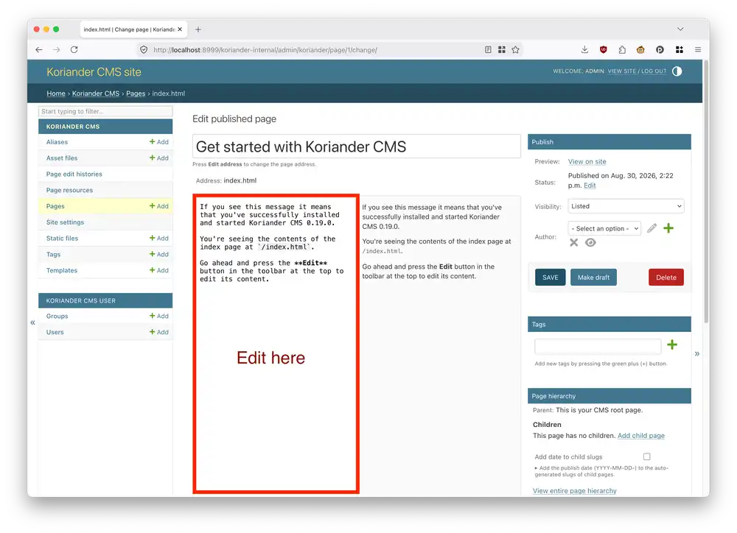Open Asset files in the sidebar
The image size is (737, 533).
pyautogui.click(x=62, y=158)
